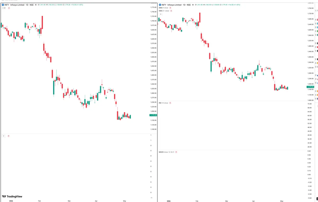Click the Mar label on left chart time axis
Image resolution: width=318 pixels, height=202 pixels.
pyautogui.click(x=69, y=201)
